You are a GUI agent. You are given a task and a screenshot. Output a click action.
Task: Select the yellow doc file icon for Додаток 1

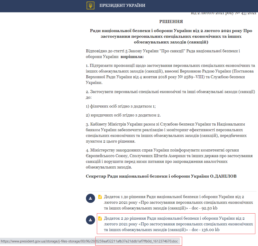point(100,196)
